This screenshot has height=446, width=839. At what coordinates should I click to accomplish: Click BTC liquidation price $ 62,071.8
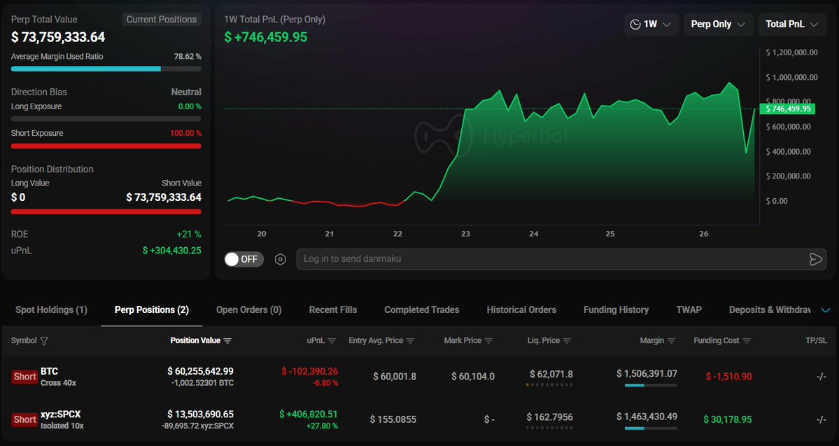coord(551,374)
